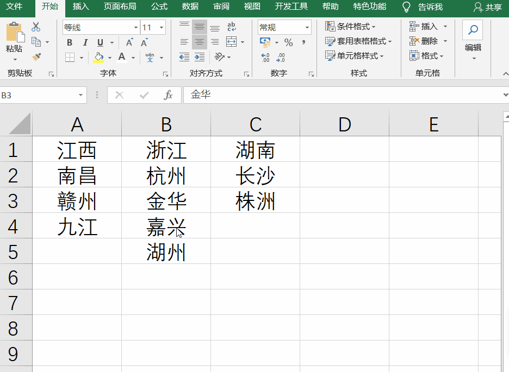
Task: Expand the font size 11 dropdown
Action: [162, 28]
